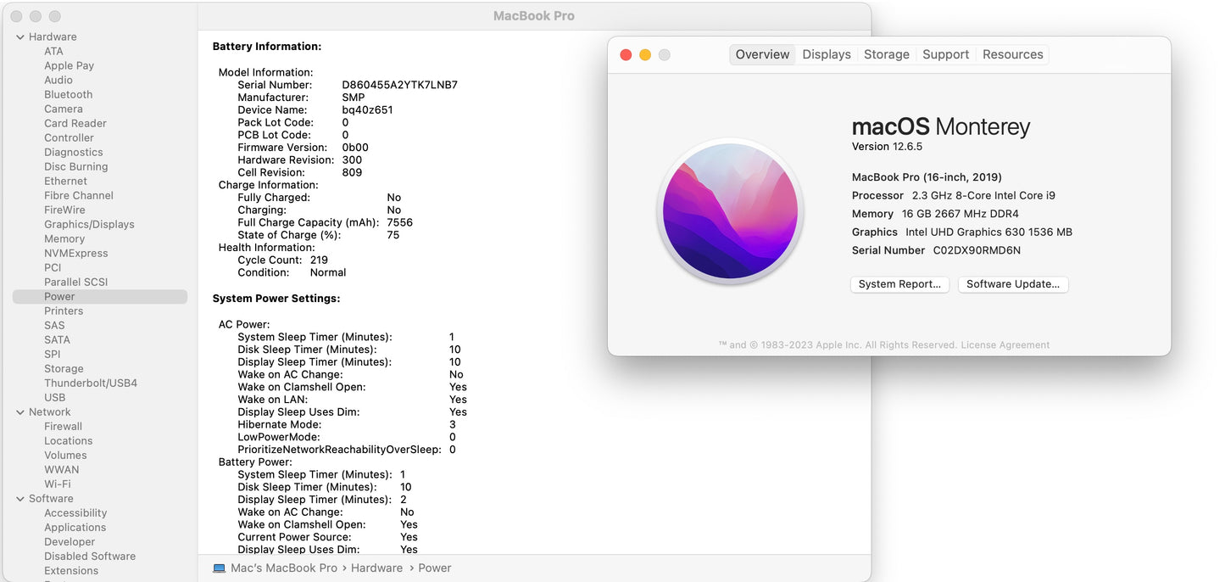The width and height of the screenshot is (1225, 582).
Task: Open Wi-Fi under the Network section
Action: point(58,484)
